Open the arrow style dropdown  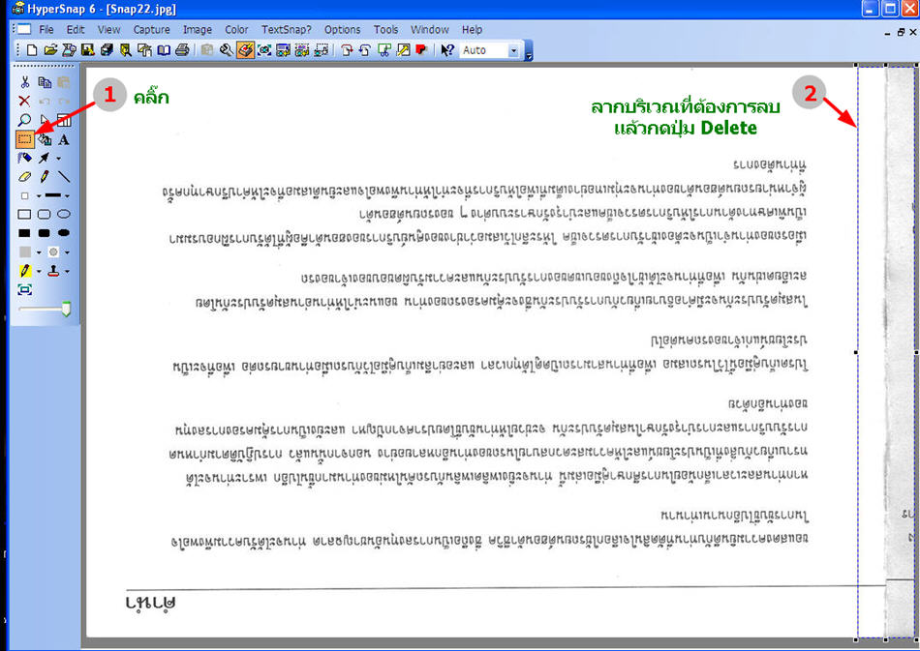tap(58, 159)
